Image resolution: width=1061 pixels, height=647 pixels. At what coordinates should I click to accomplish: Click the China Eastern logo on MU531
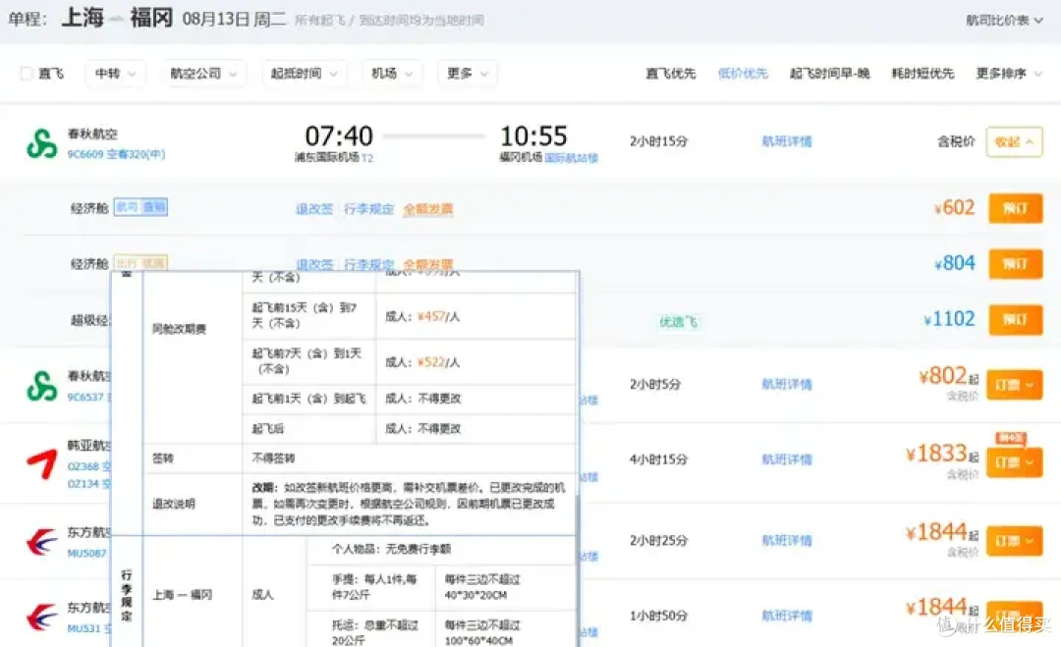point(42,617)
